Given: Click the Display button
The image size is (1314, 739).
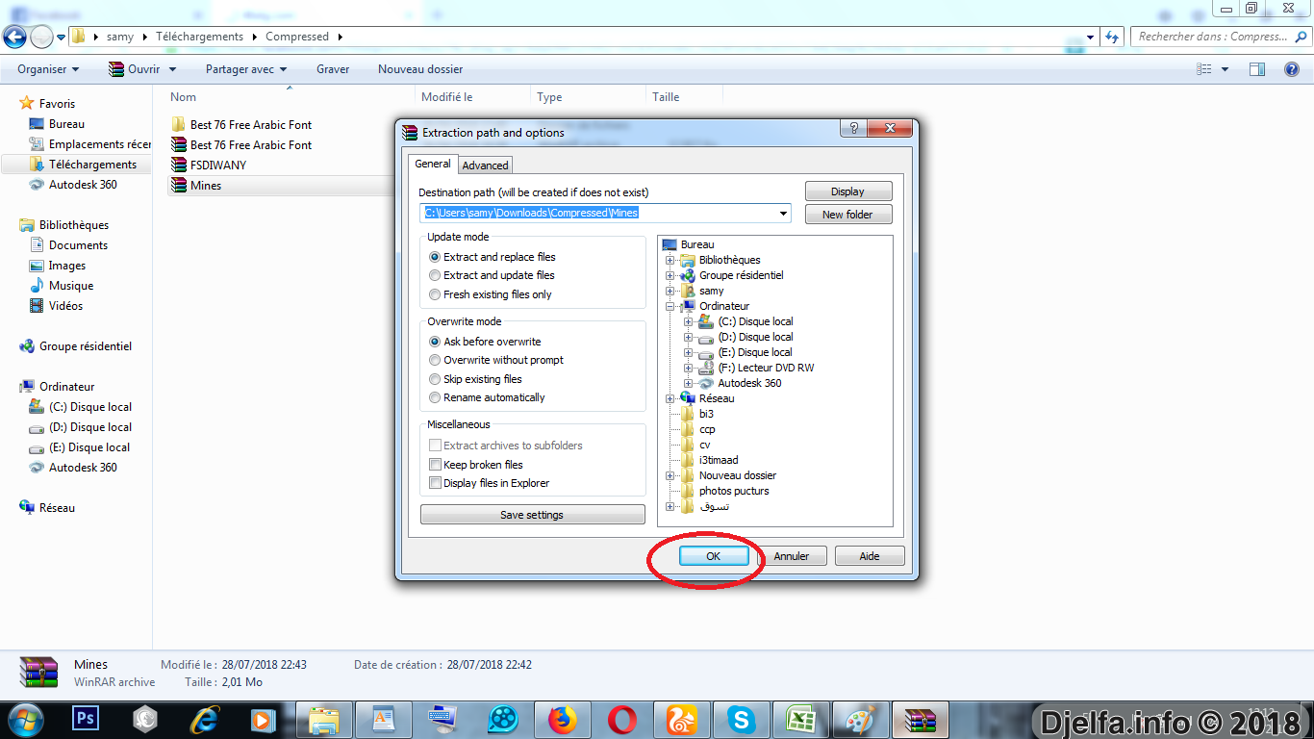Looking at the screenshot, I should click(x=847, y=191).
